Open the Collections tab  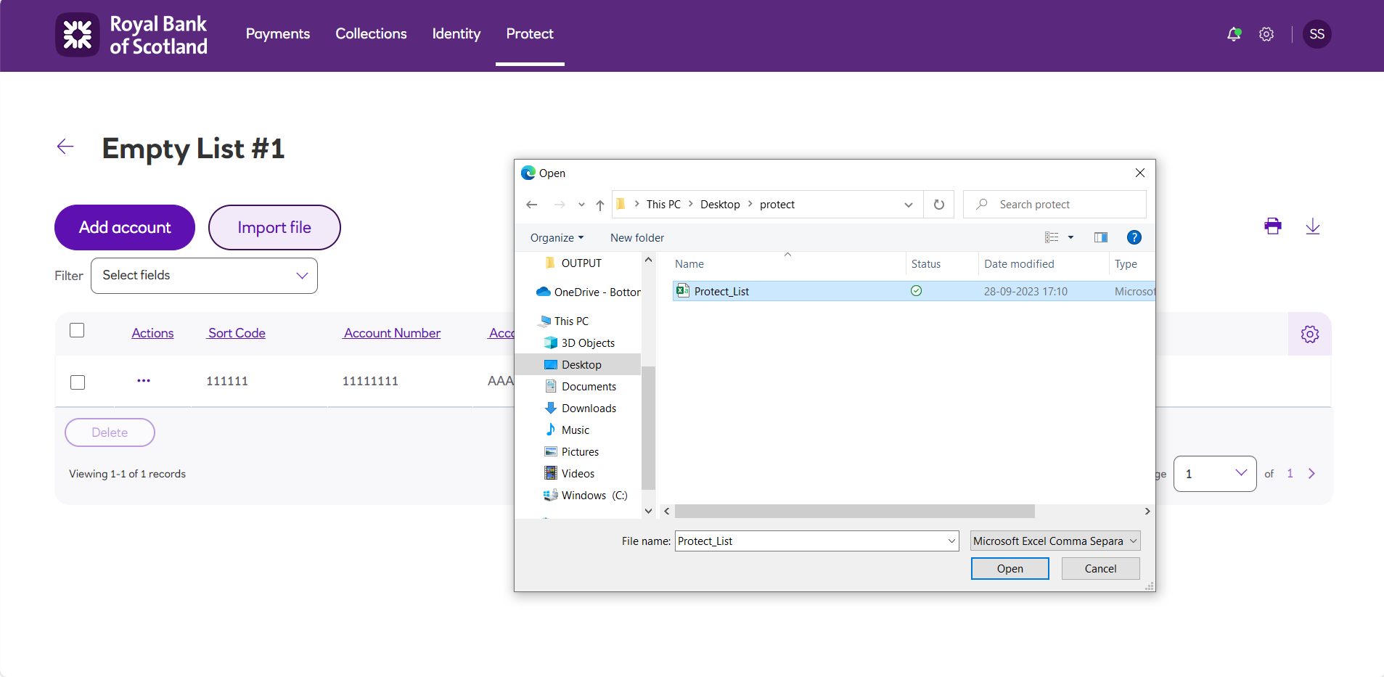pyautogui.click(x=371, y=34)
